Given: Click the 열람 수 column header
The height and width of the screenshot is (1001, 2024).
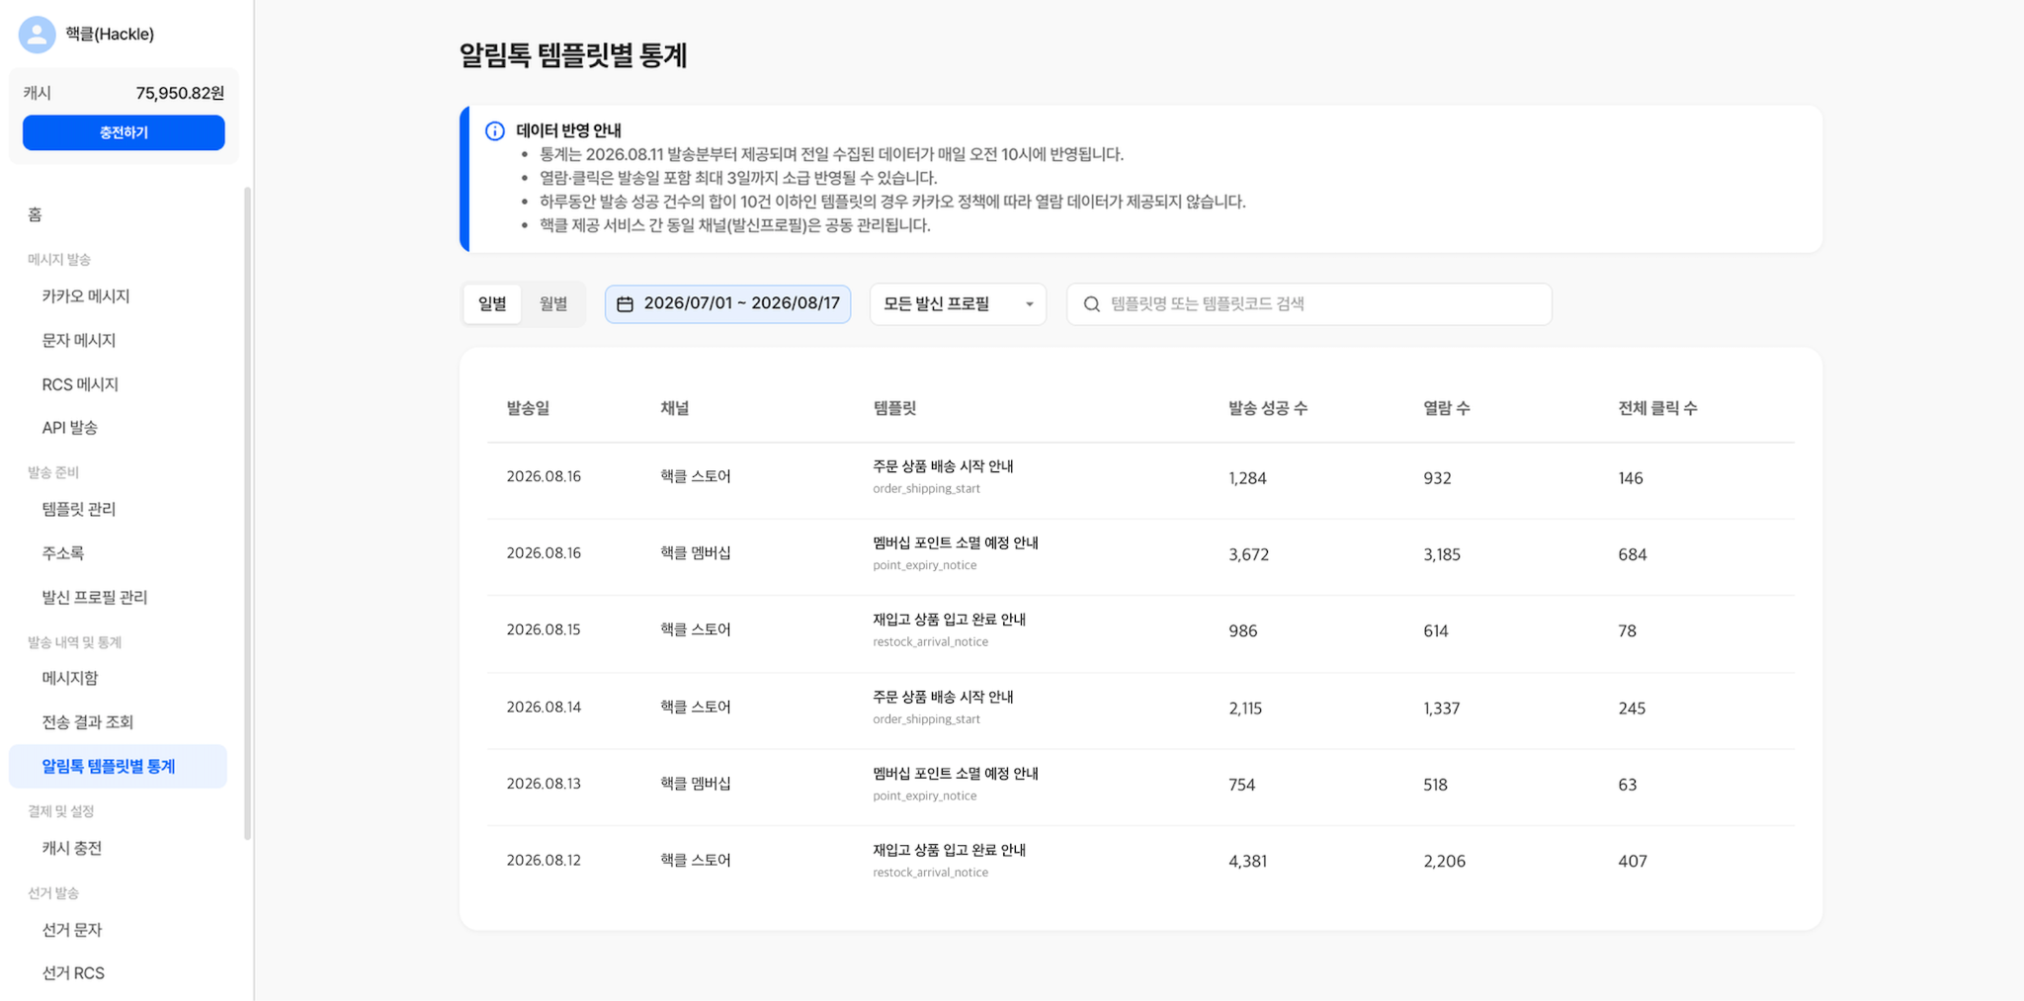Looking at the screenshot, I should pyautogui.click(x=1447, y=408).
